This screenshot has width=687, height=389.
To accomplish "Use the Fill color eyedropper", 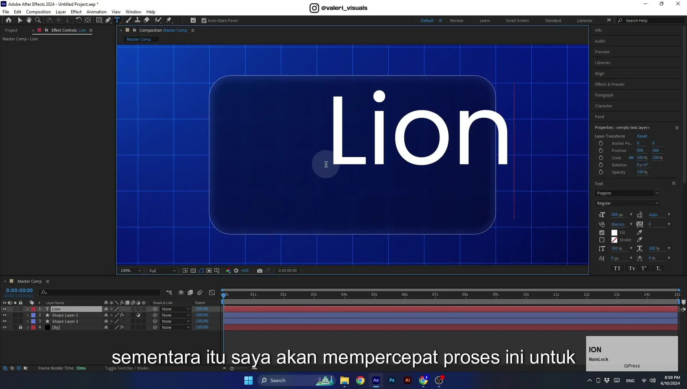I will pyautogui.click(x=639, y=232).
